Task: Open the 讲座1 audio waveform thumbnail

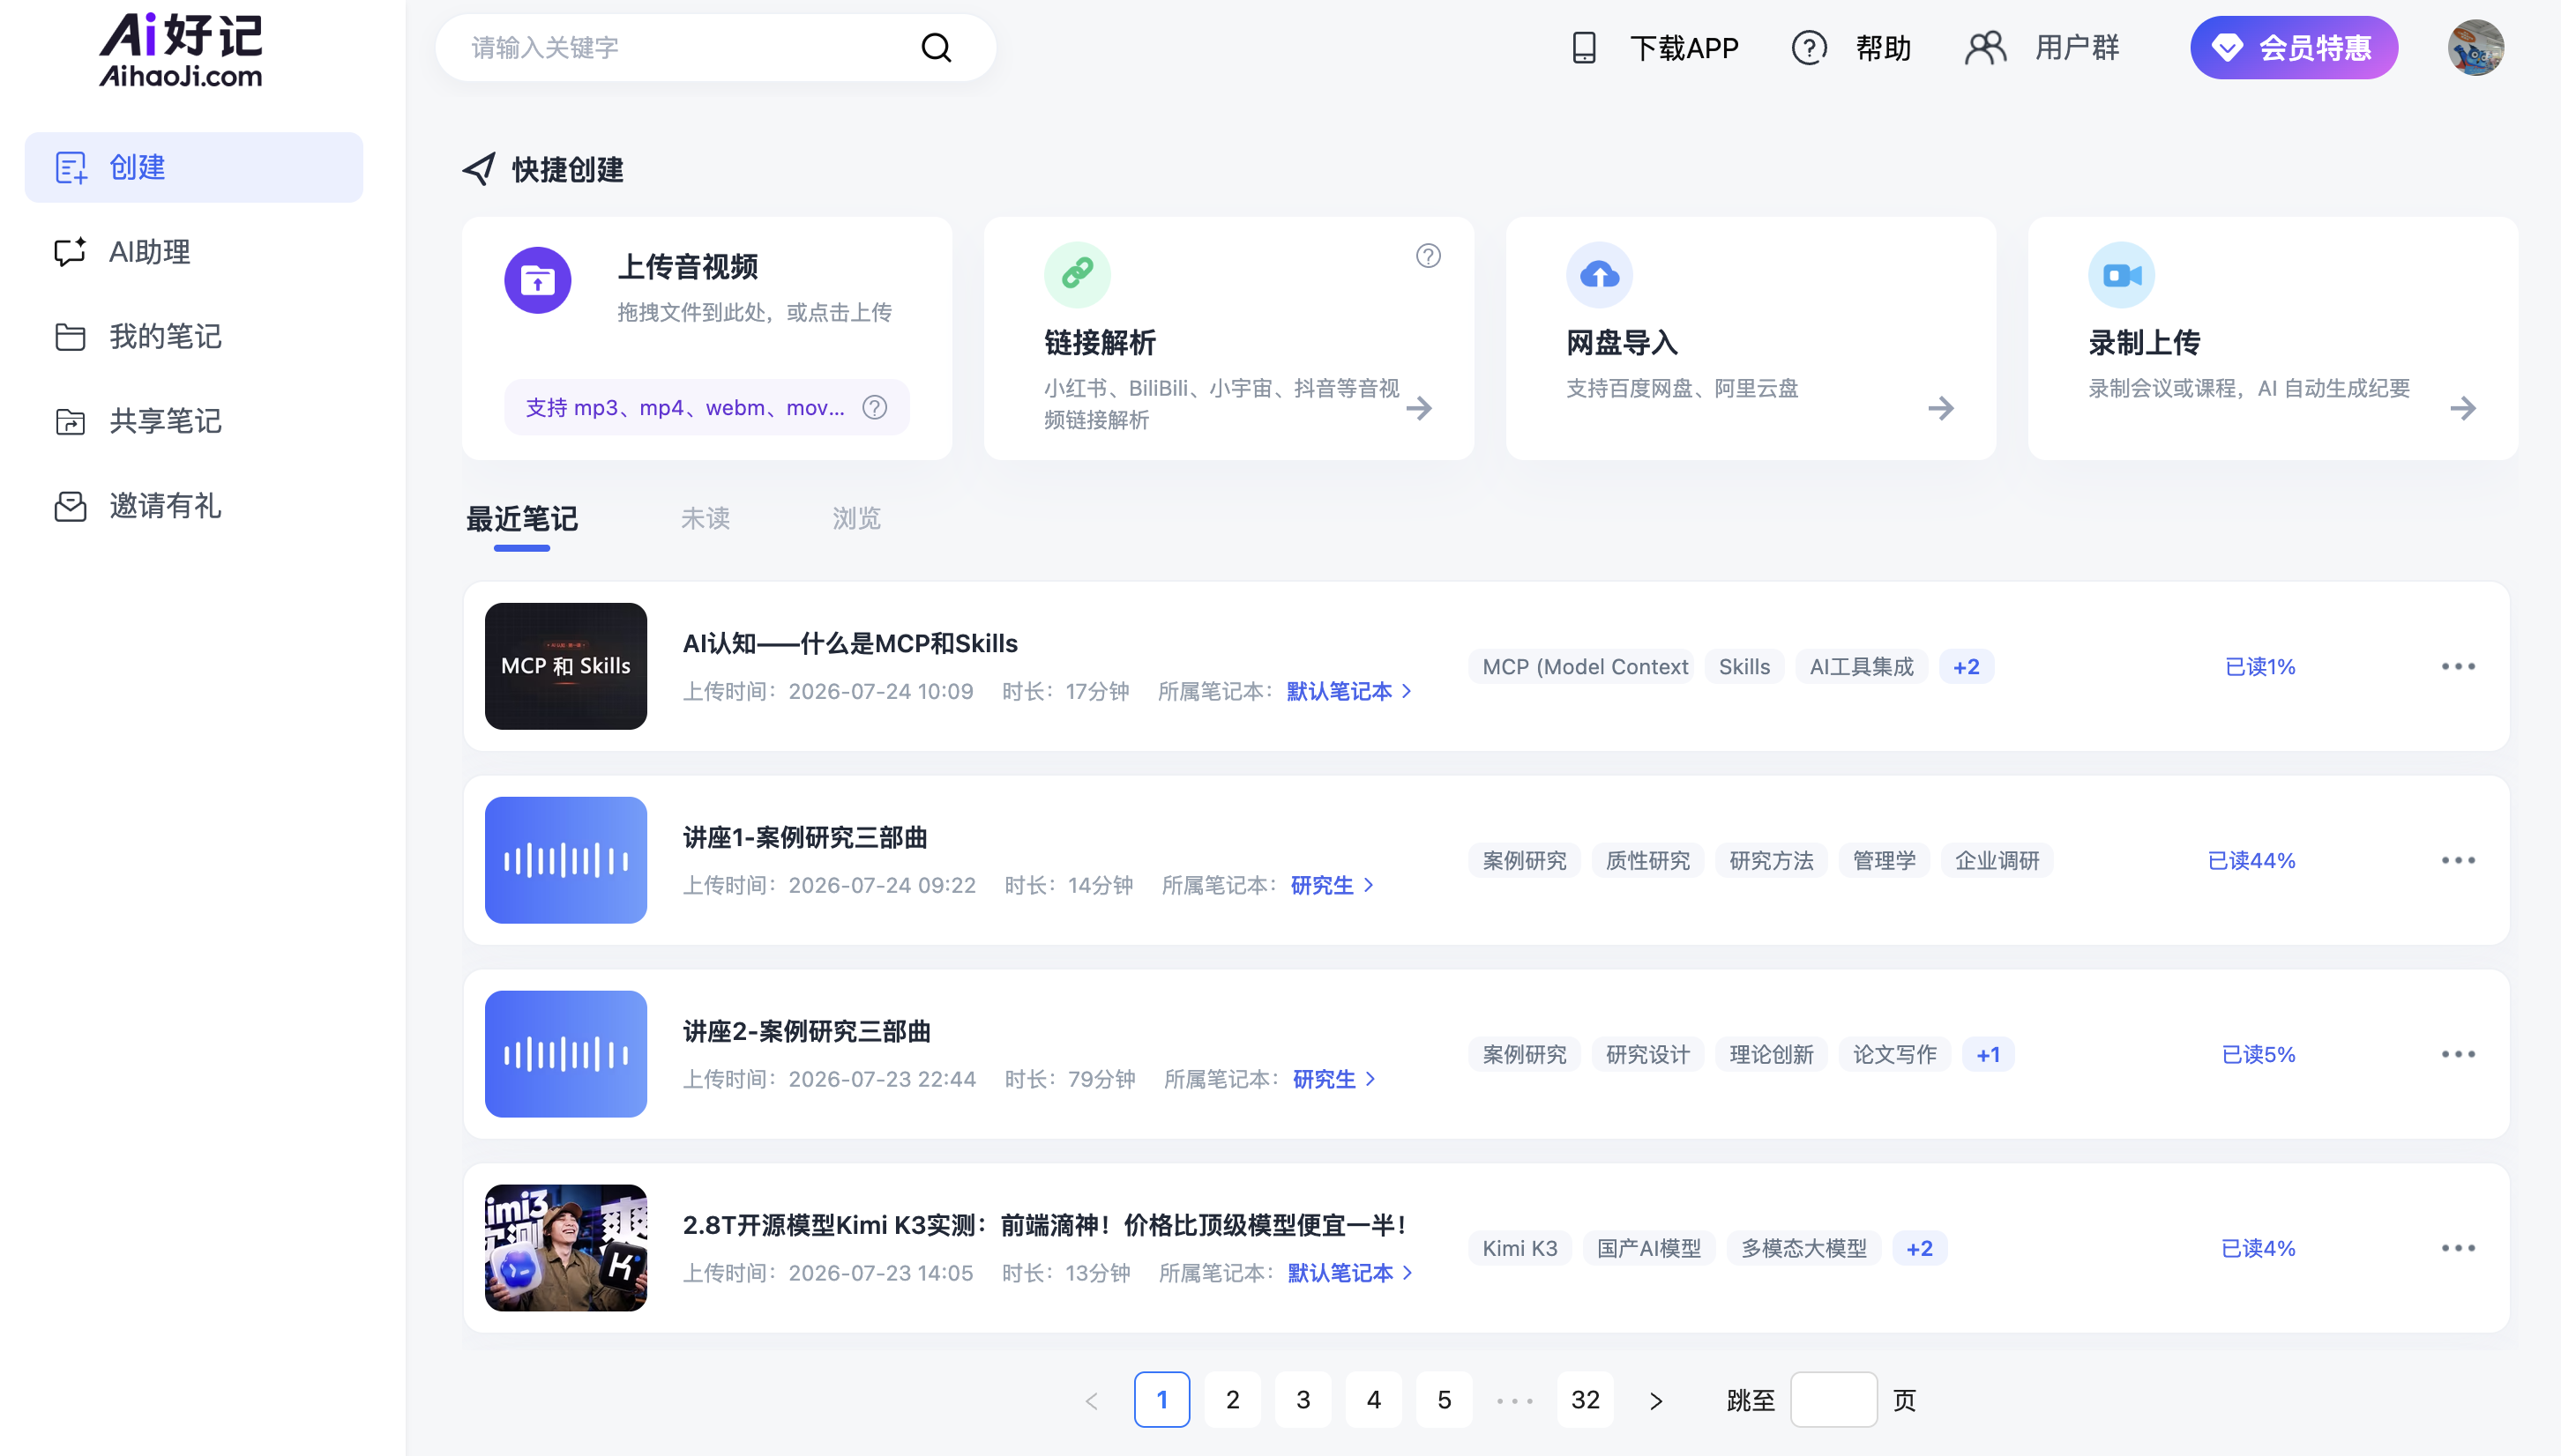Action: 565,860
